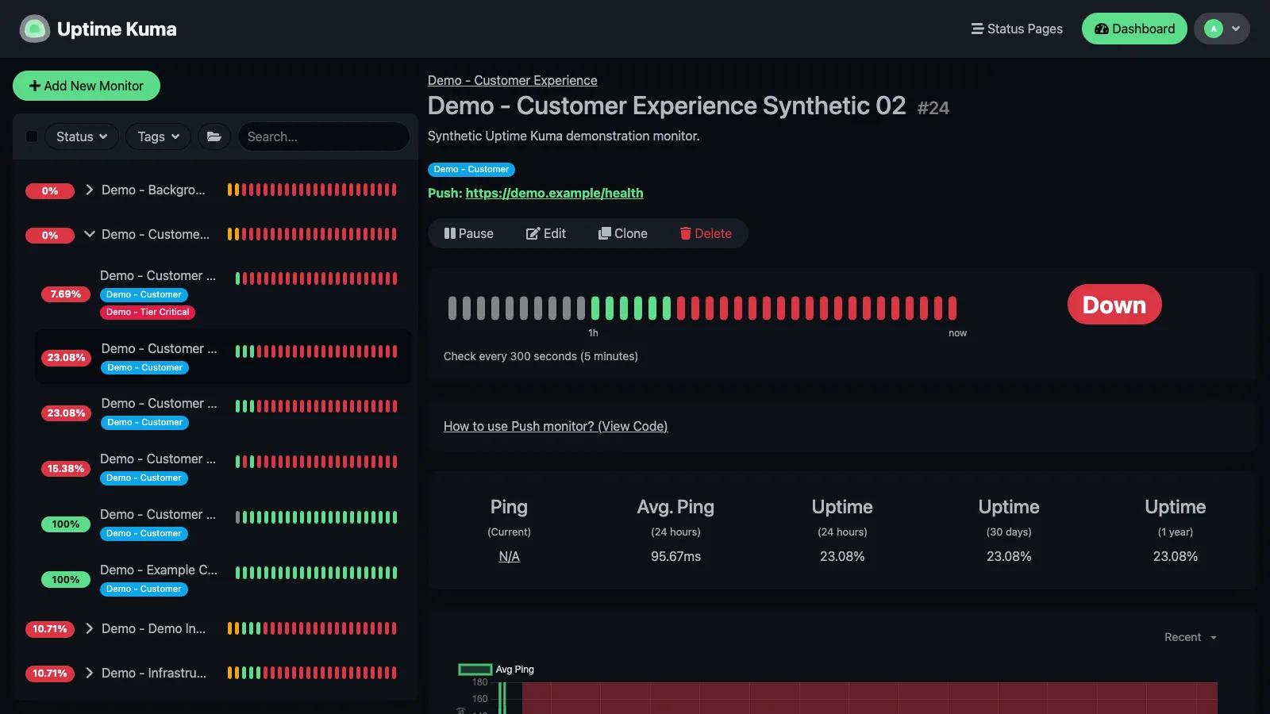Toggle the select-all monitors checkbox
The image size is (1270, 714).
32,136
